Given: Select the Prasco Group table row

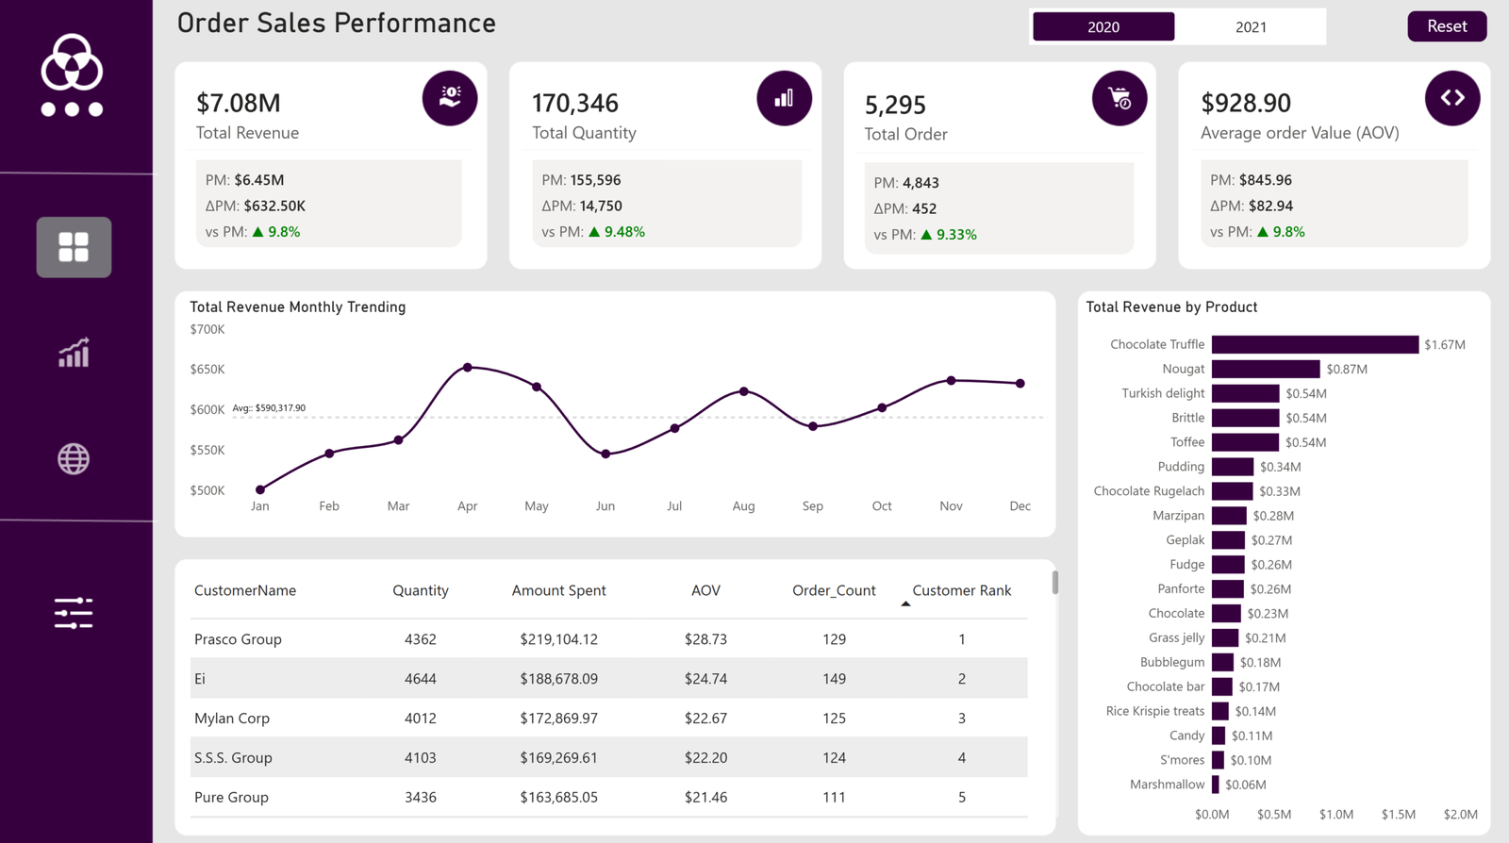Looking at the screenshot, I should coord(238,639).
